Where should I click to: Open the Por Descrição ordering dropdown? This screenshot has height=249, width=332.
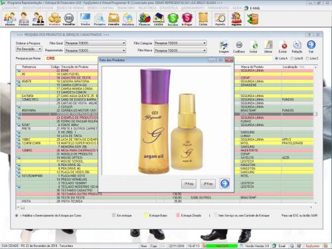tap(29, 49)
